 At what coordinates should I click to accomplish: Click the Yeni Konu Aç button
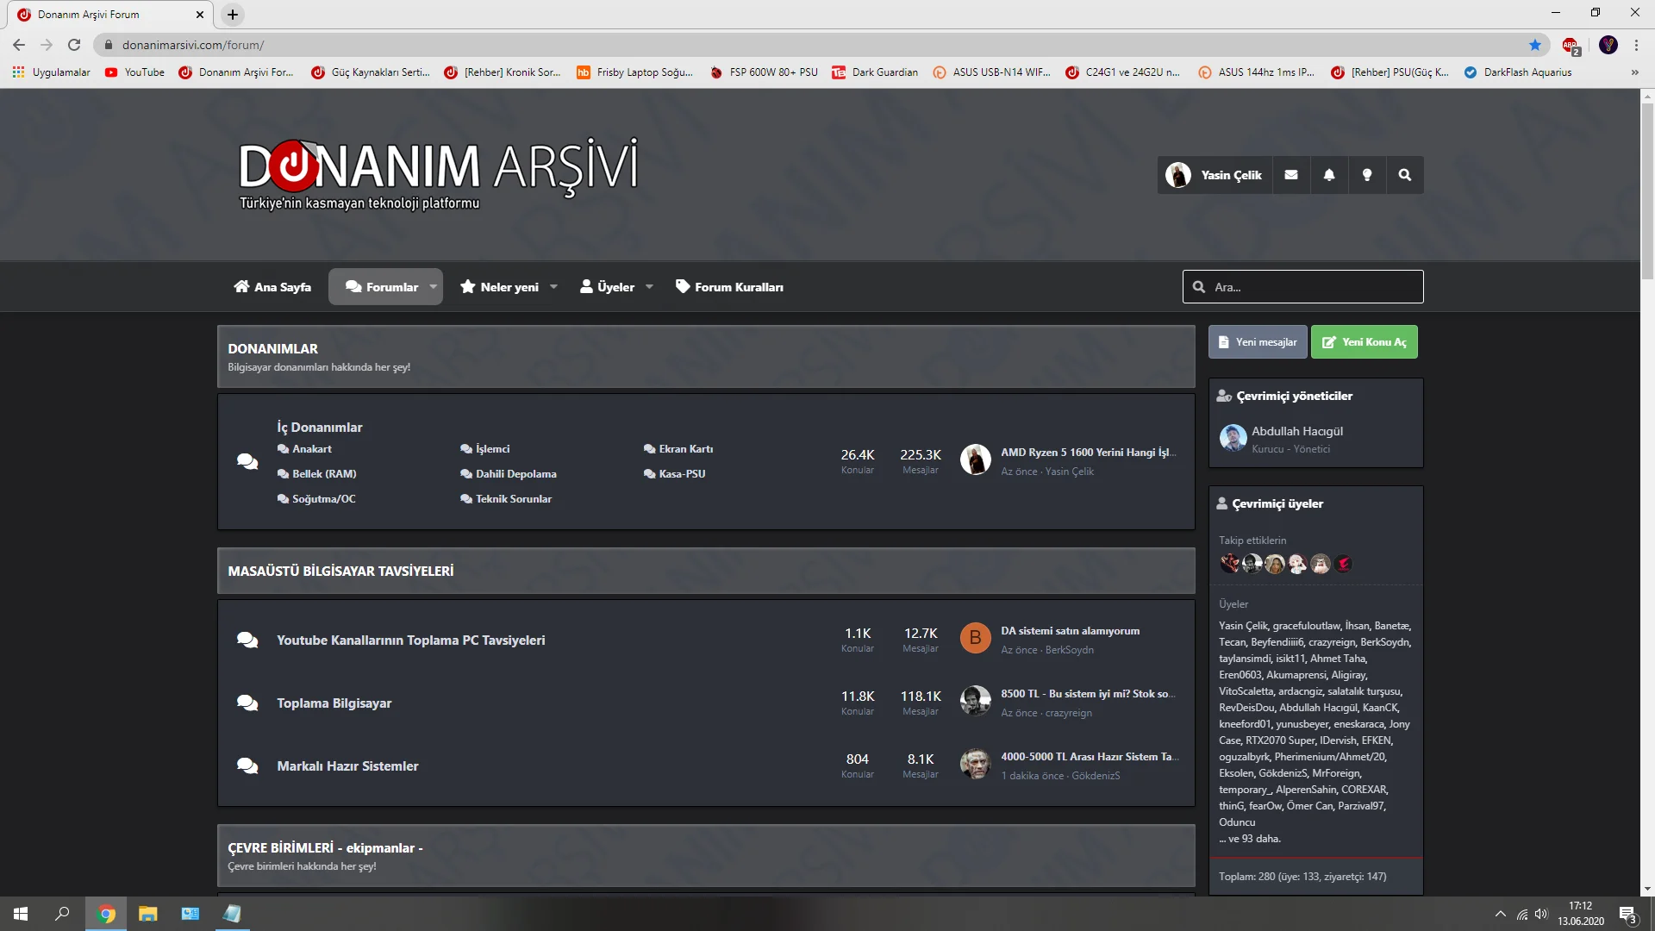pyautogui.click(x=1364, y=342)
